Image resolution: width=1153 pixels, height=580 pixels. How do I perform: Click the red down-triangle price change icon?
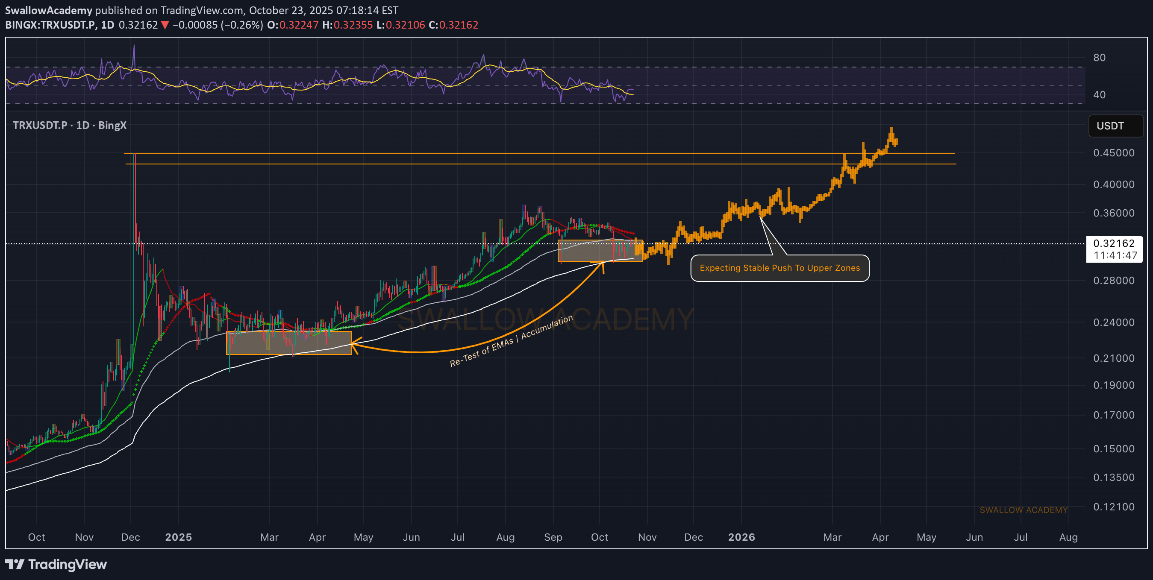click(165, 25)
